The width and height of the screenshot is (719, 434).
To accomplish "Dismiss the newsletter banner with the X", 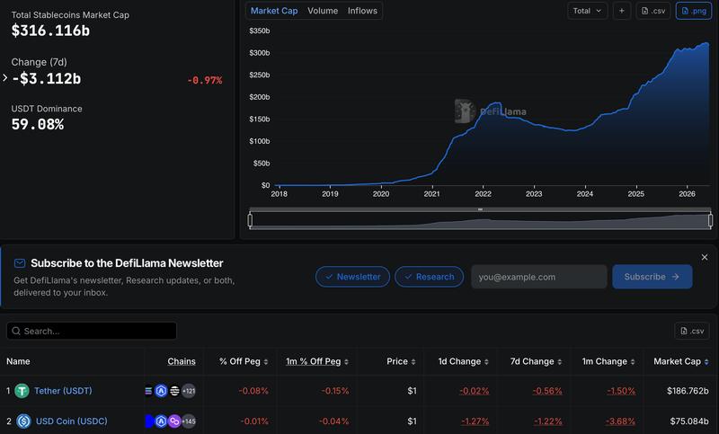I will (x=705, y=257).
